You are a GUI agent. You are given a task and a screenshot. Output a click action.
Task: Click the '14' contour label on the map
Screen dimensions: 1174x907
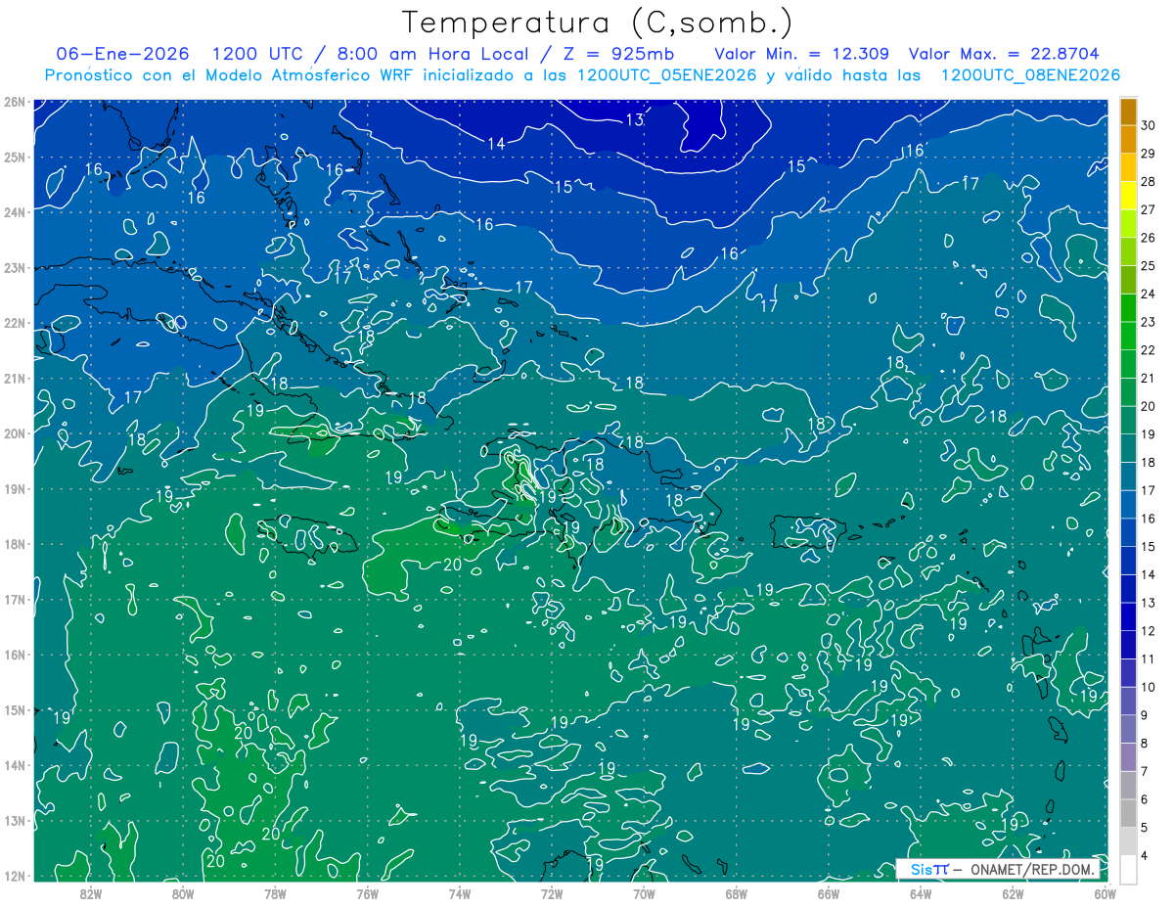496,144
